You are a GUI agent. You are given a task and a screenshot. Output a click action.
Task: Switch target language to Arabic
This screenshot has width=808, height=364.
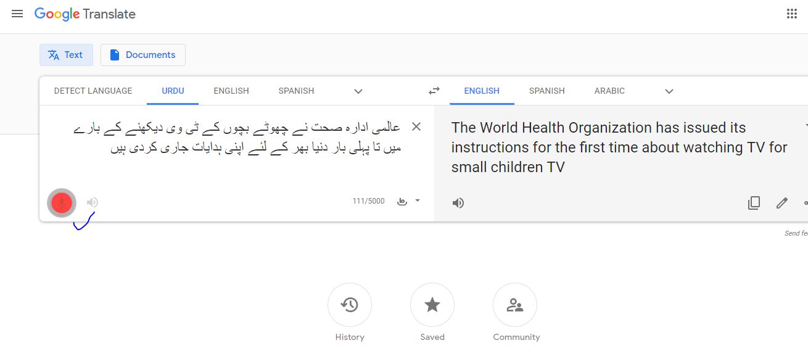609,91
